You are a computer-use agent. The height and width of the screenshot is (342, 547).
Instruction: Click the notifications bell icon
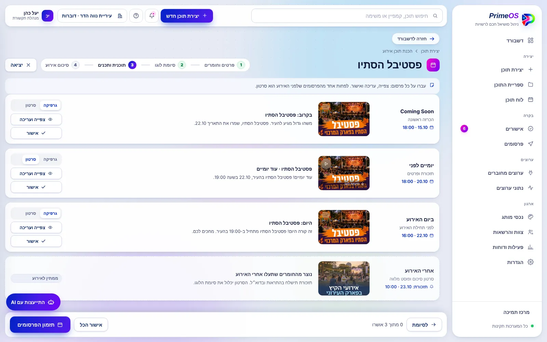[x=152, y=16]
